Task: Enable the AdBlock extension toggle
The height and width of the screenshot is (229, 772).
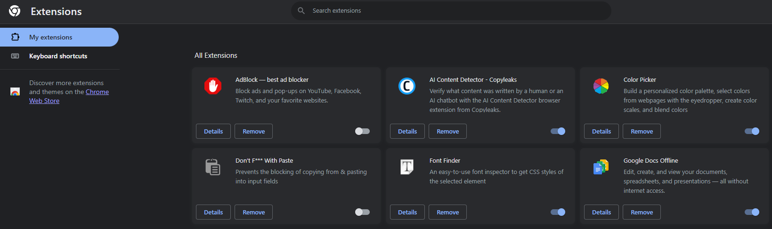Action: pyautogui.click(x=362, y=131)
